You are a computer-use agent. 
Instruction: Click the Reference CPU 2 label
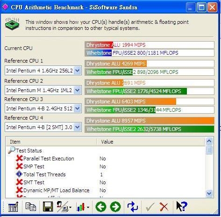pyautogui.click(x=23, y=81)
